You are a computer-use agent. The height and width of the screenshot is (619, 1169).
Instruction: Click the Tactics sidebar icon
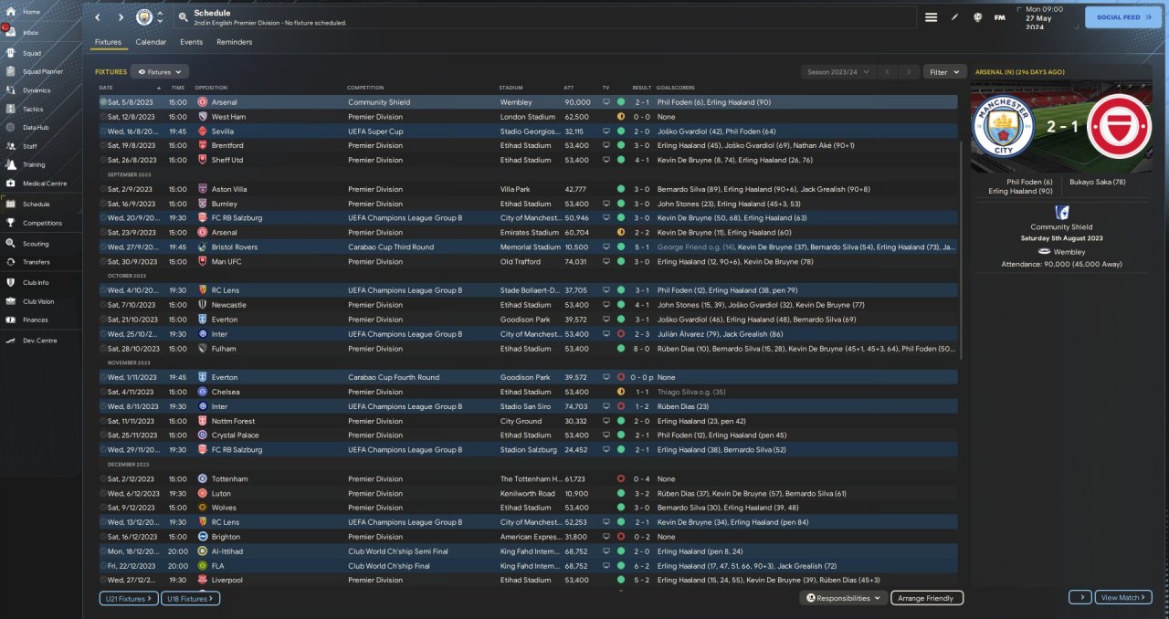[13, 109]
